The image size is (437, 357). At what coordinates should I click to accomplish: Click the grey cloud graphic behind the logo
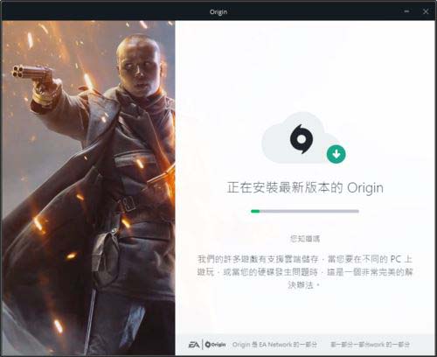pos(299,137)
